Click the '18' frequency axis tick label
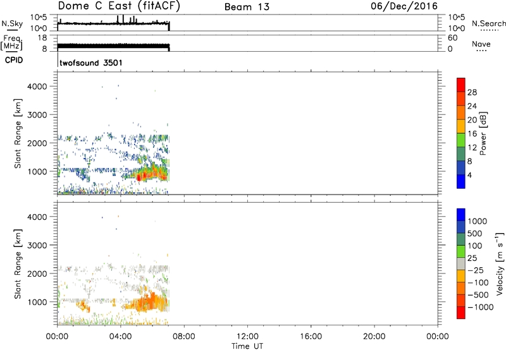506x350 pixels. click(x=42, y=38)
